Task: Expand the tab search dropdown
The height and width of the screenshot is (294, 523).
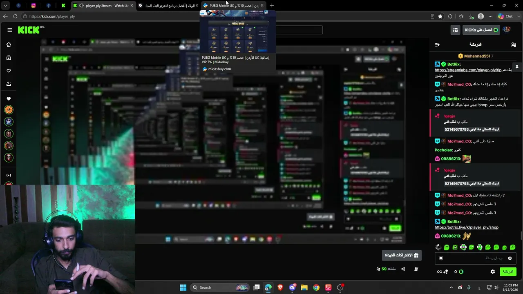Action: point(6,6)
